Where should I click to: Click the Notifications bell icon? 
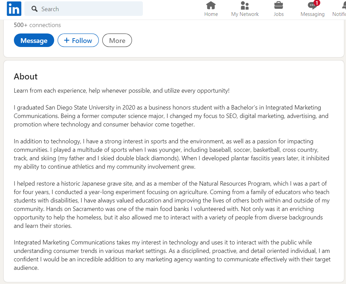343,6
